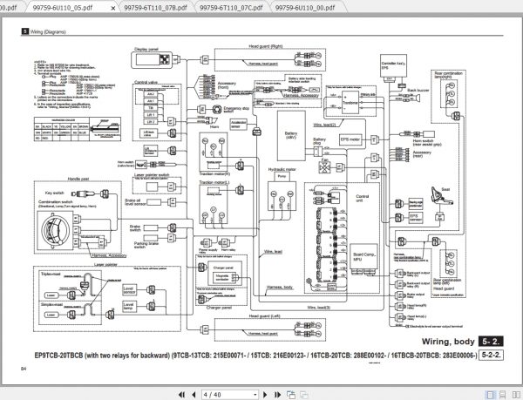Switch to the 99759-6T110_07B.pdf tab
Screen dimensions: 523x400
(x=155, y=7)
